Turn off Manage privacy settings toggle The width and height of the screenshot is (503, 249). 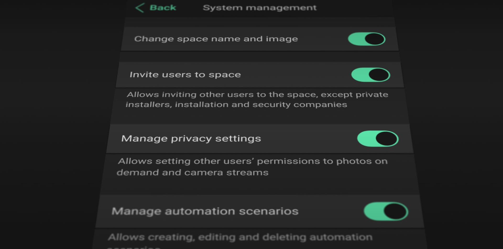click(378, 139)
